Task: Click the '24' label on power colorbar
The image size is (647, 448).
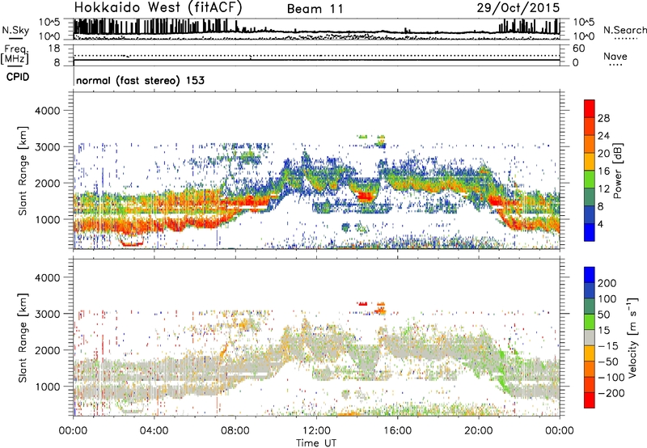Action: coord(603,136)
